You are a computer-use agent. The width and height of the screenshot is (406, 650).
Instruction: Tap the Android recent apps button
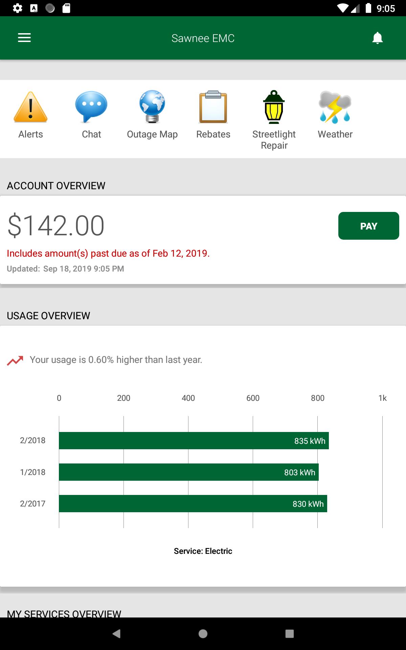click(x=290, y=634)
